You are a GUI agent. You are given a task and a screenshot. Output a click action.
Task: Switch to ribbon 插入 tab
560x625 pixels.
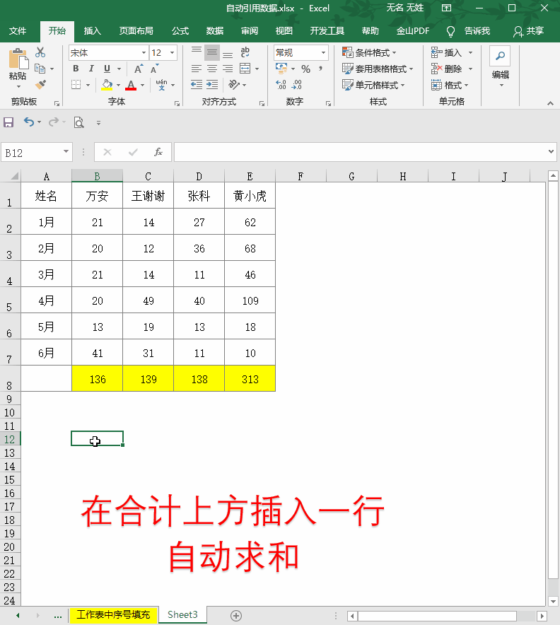(92, 31)
